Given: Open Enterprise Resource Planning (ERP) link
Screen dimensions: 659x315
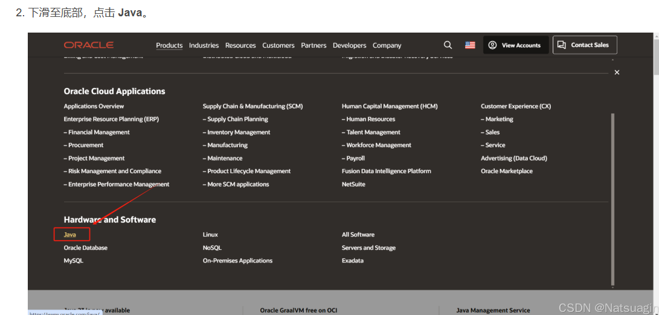Looking at the screenshot, I should pos(111,119).
